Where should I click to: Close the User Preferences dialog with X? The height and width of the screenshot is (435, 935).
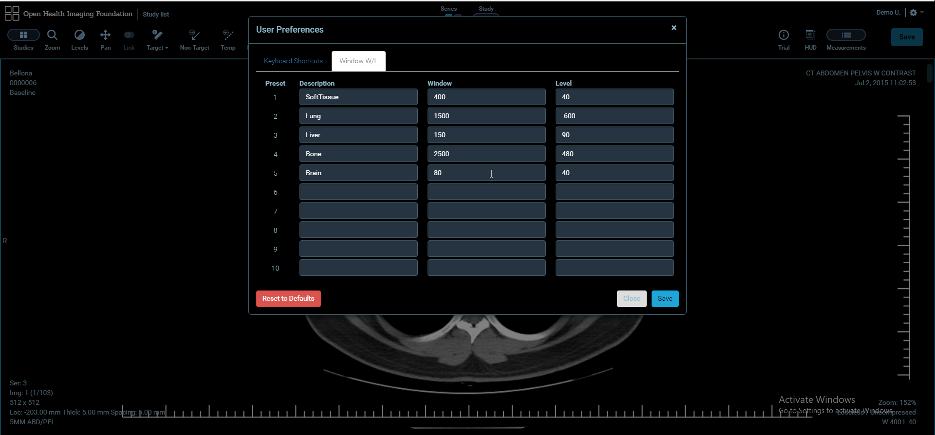click(x=674, y=28)
